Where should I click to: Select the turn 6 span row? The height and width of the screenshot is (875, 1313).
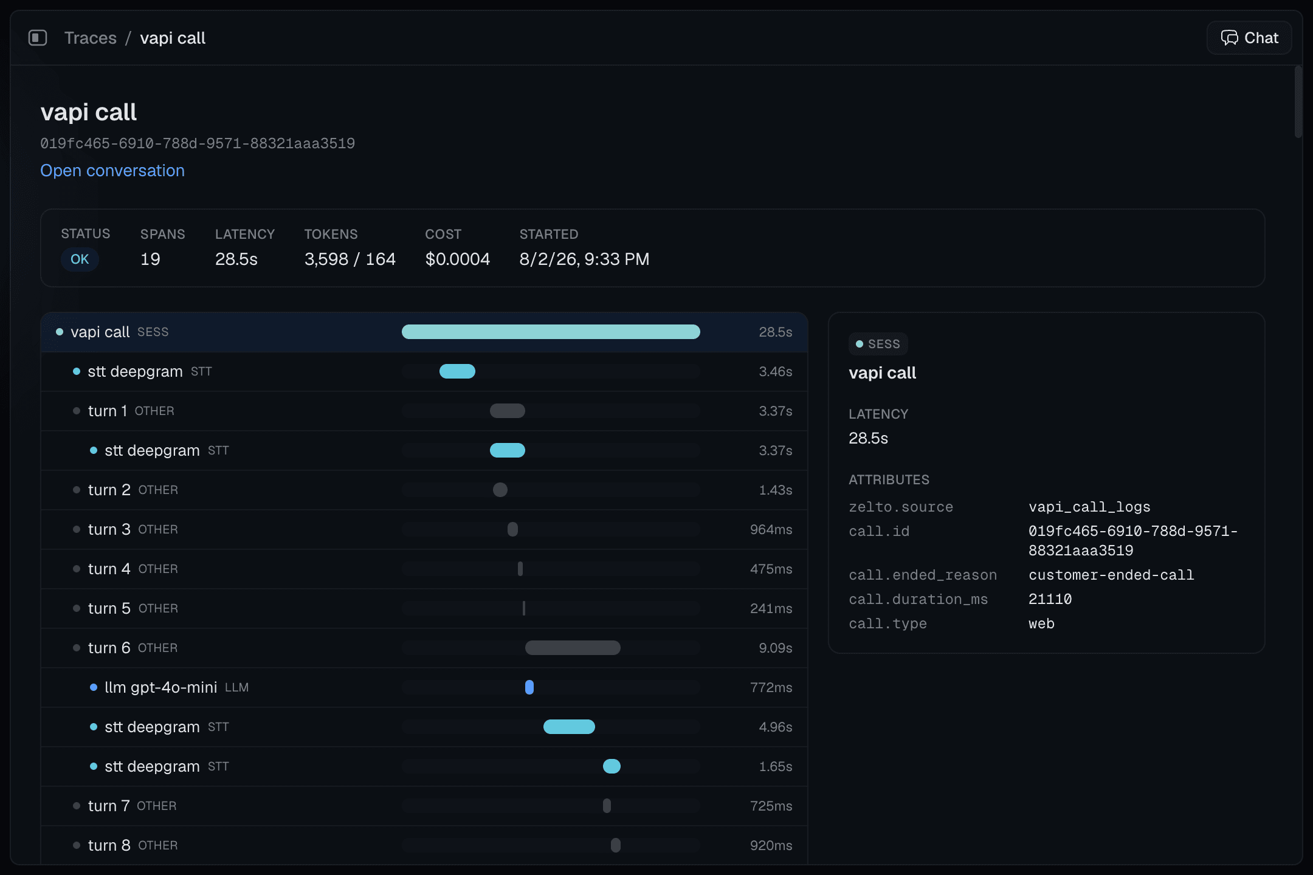(424, 648)
